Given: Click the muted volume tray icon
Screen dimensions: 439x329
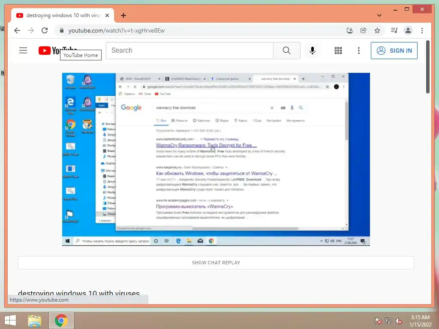Looking at the screenshot, I should [x=398, y=320].
